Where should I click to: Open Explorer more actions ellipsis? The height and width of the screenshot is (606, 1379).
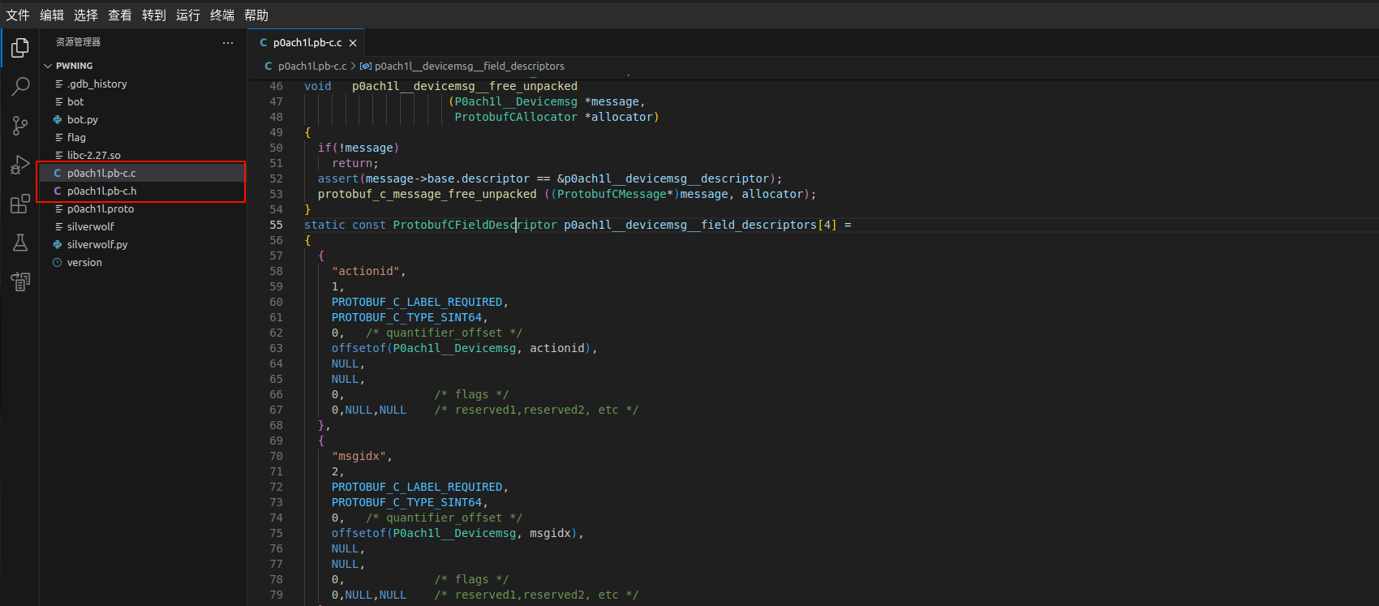(x=228, y=42)
